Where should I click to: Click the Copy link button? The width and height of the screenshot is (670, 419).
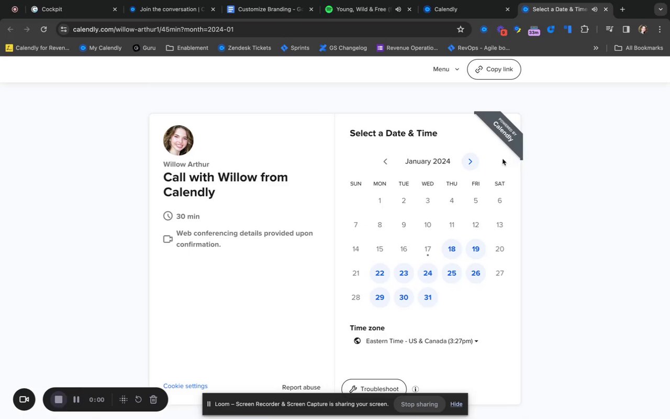click(494, 69)
